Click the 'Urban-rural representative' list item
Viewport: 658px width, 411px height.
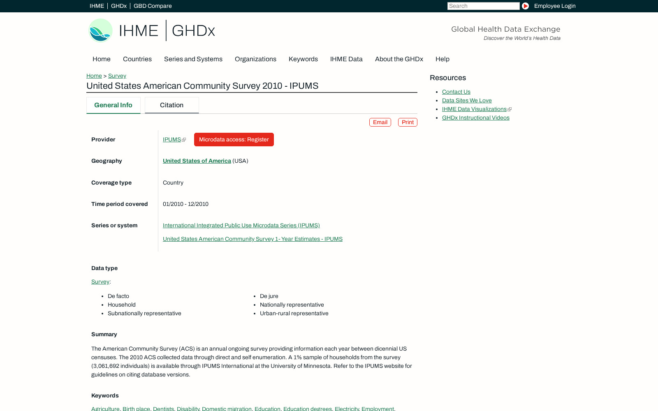pyautogui.click(x=294, y=314)
